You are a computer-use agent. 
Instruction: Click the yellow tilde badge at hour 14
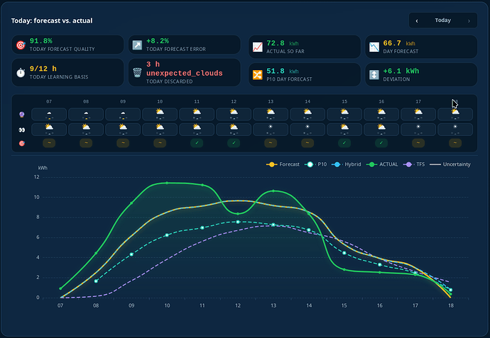(307, 143)
